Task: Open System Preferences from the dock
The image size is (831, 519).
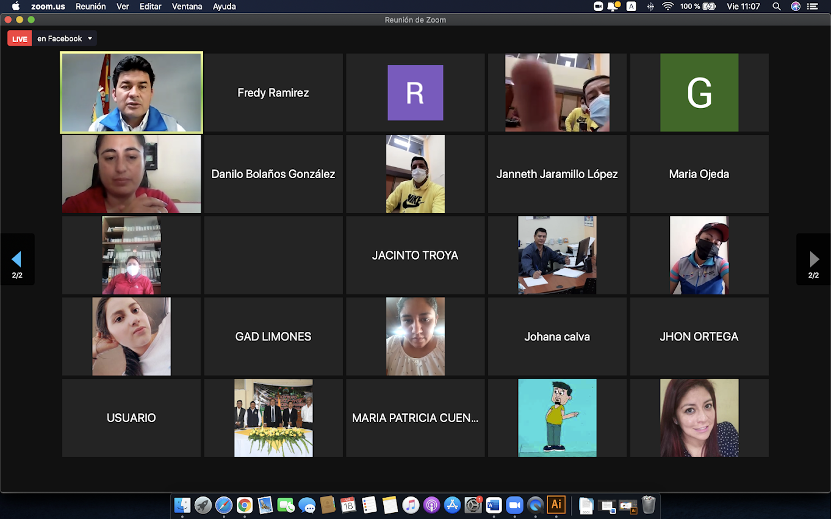Action: click(473, 505)
